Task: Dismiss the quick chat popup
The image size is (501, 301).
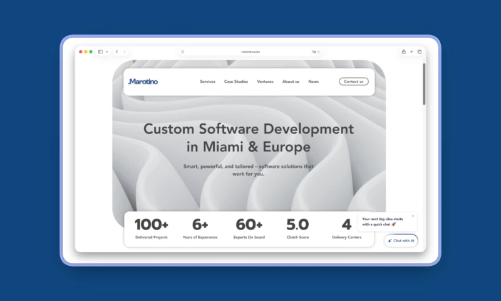Action: (x=413, y=216)
